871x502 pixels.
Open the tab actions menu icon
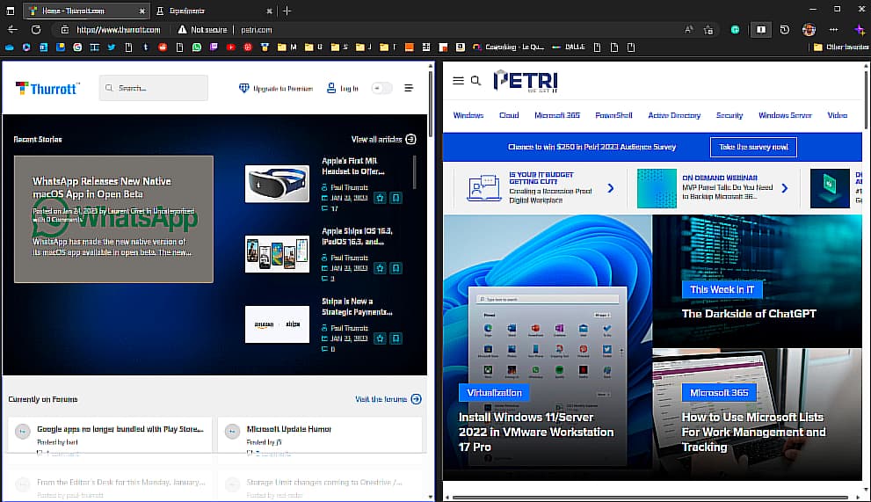10,11
